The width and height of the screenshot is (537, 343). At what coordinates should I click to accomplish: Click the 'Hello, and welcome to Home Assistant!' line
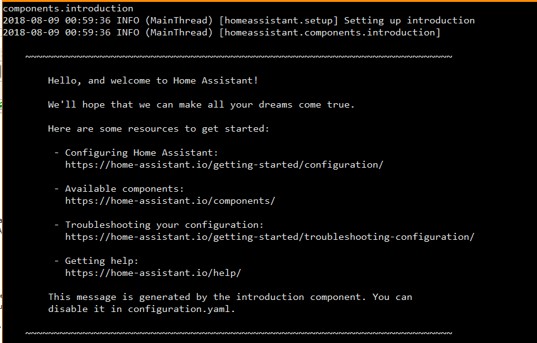tap(152, 80)
